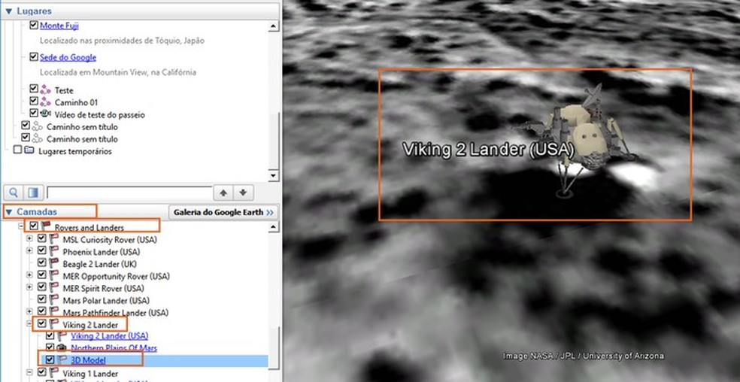740x382 pixels.
Task: Click the flag icon of Viking 1 Lander
Action: click(54, 373)
